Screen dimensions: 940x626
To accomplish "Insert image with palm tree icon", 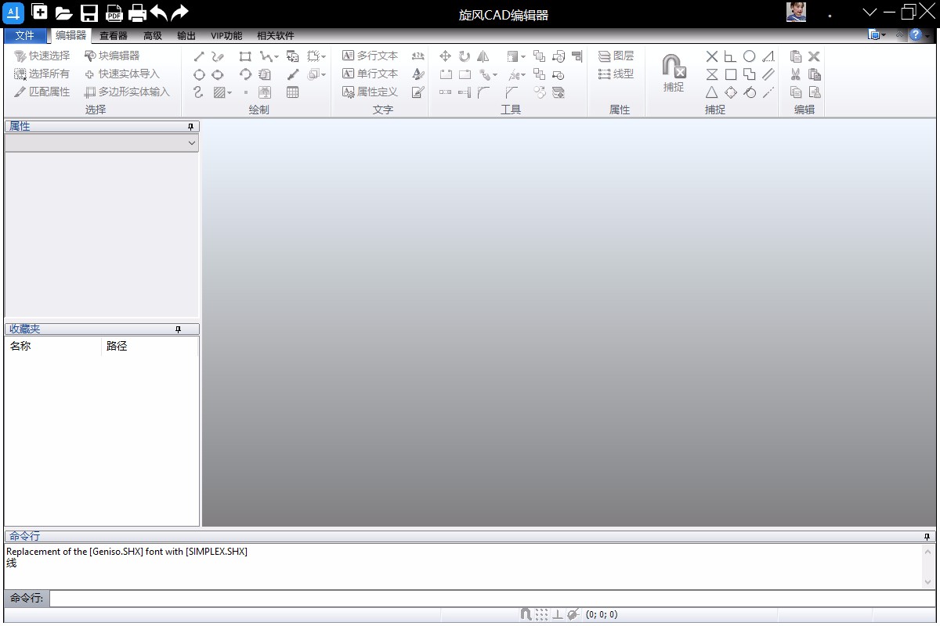I will (x=265, y=92).
